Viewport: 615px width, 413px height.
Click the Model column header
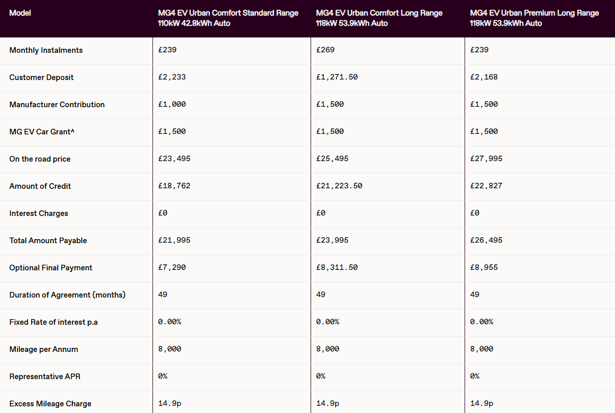click(x=20, y=13)
